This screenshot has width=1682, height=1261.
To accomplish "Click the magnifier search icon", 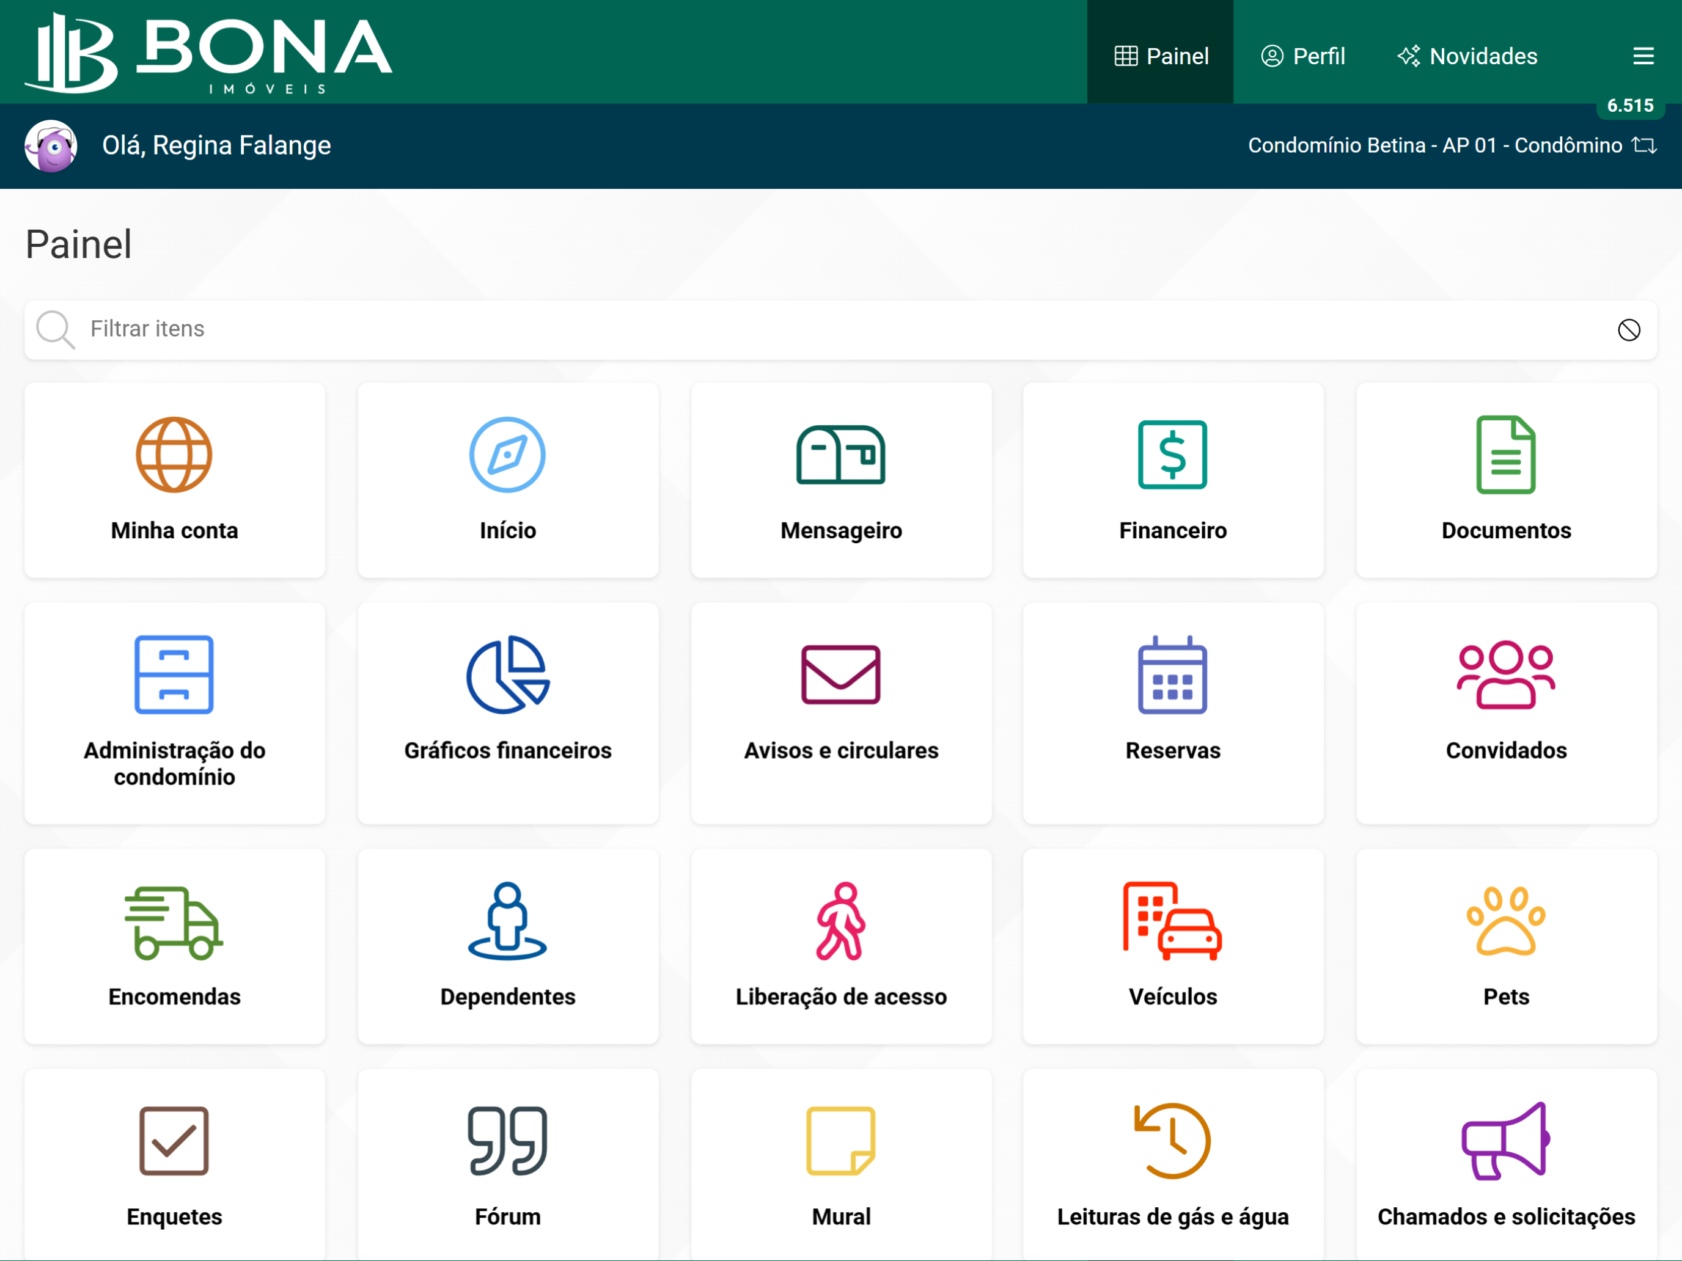I will (56, 330).
